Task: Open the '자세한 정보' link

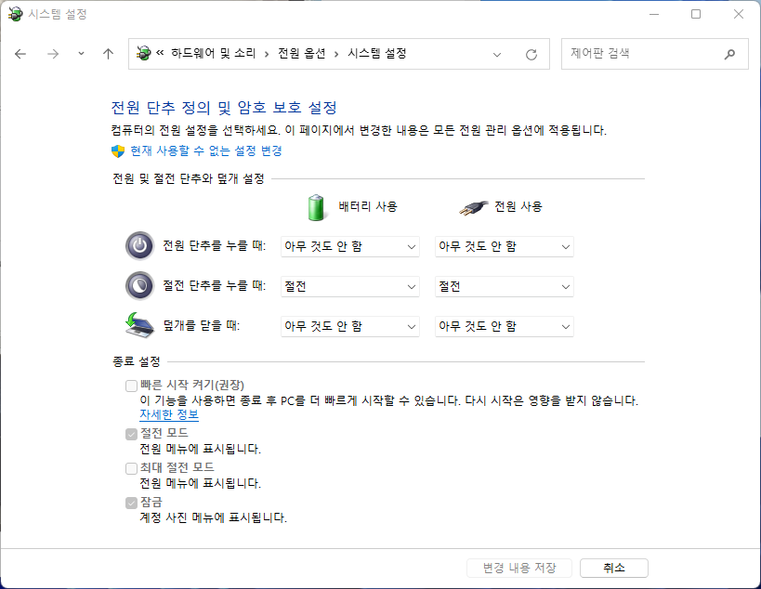Action: pyautogui.click(x=169, y=415)
